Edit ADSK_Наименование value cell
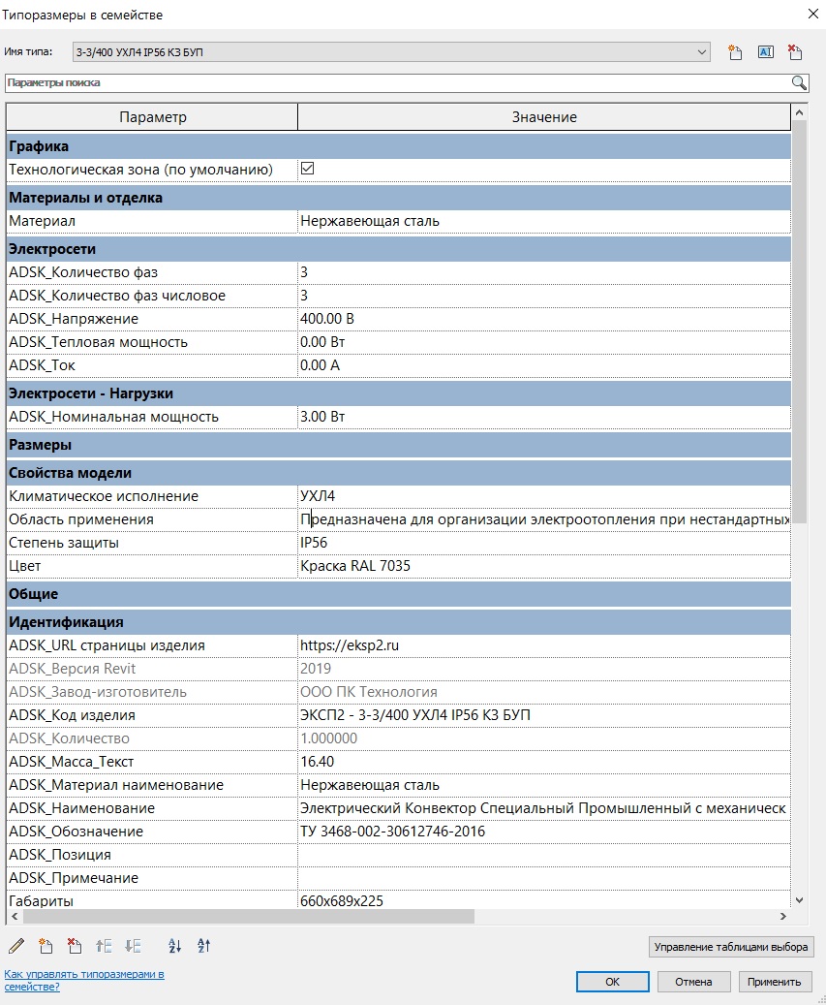 pos(544,808)
